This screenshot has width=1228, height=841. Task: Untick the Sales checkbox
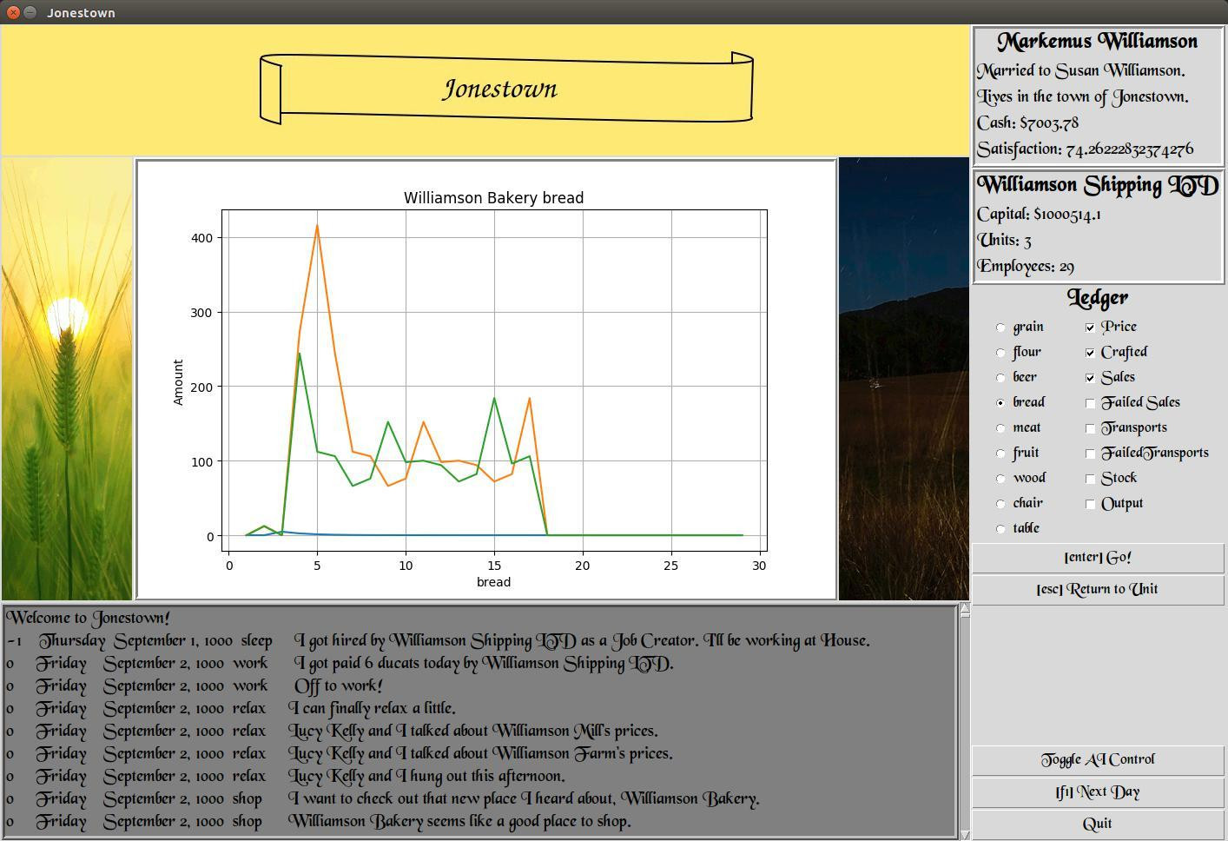(1090, 378)
